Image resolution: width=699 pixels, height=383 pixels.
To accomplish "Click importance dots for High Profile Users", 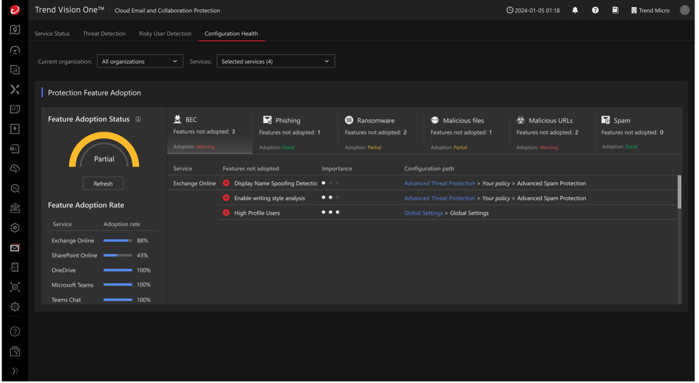I will pos(330,212).
